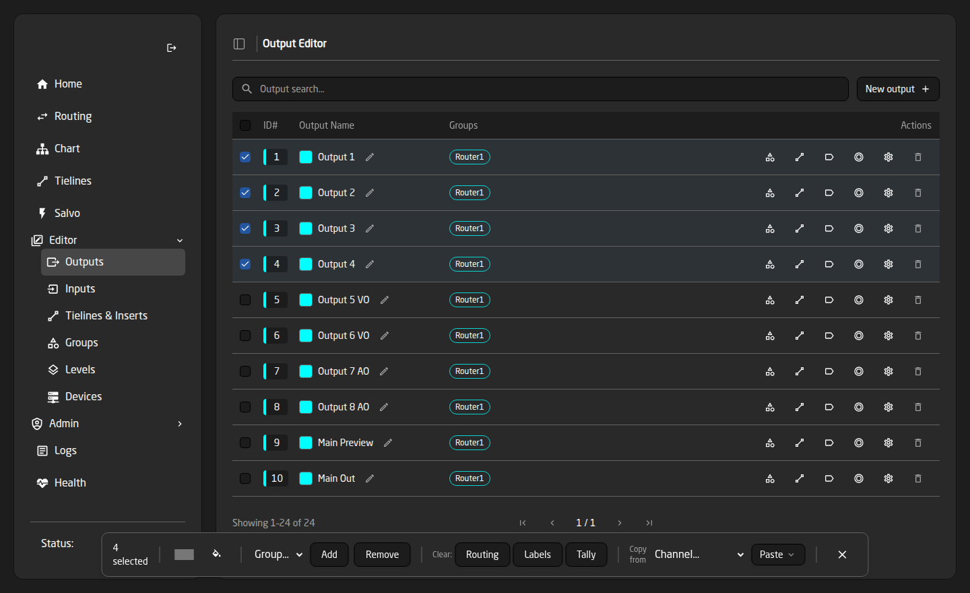Screen dimensions: 970x593
Task: Click label tag icon for Main Preview
Action: [x=829, y=443]
